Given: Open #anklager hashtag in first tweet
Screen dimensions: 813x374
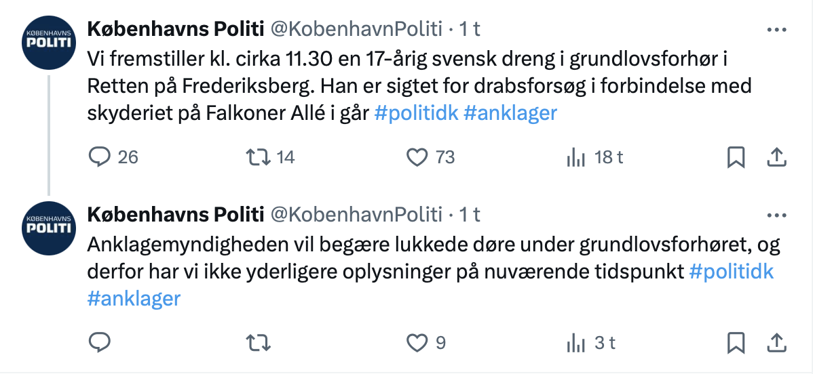Looking at the screenshot, I should click(510, 113).
